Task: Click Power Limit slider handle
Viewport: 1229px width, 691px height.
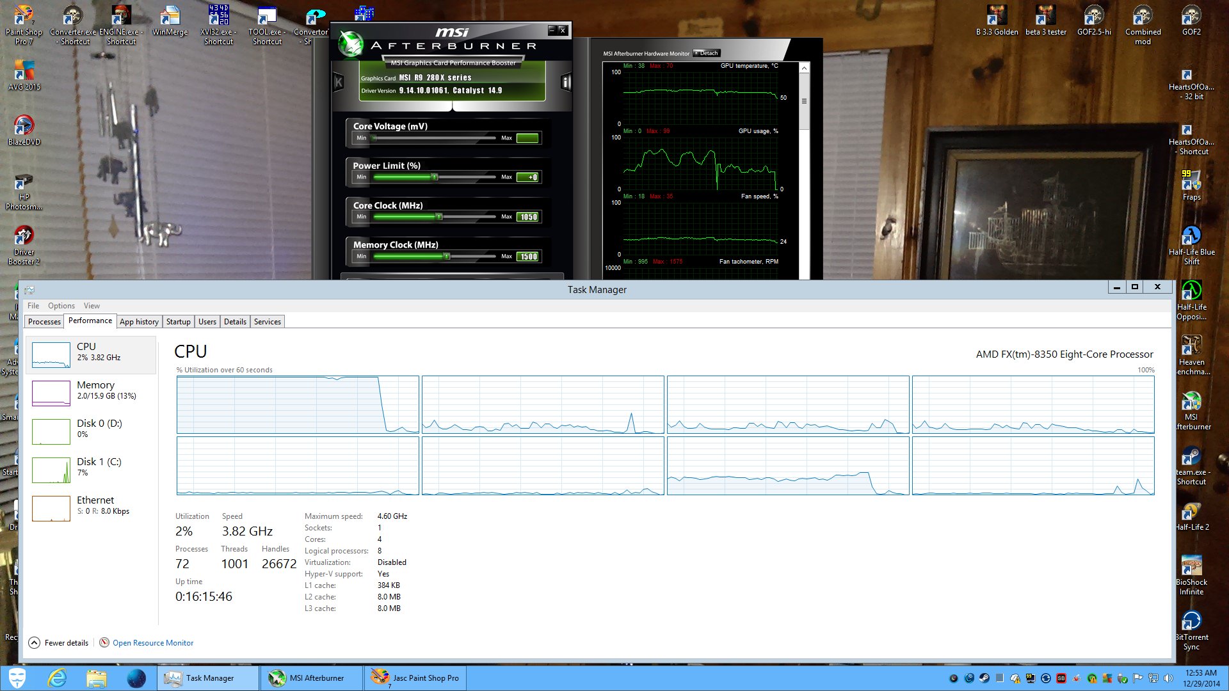Action: click(435, 177)
